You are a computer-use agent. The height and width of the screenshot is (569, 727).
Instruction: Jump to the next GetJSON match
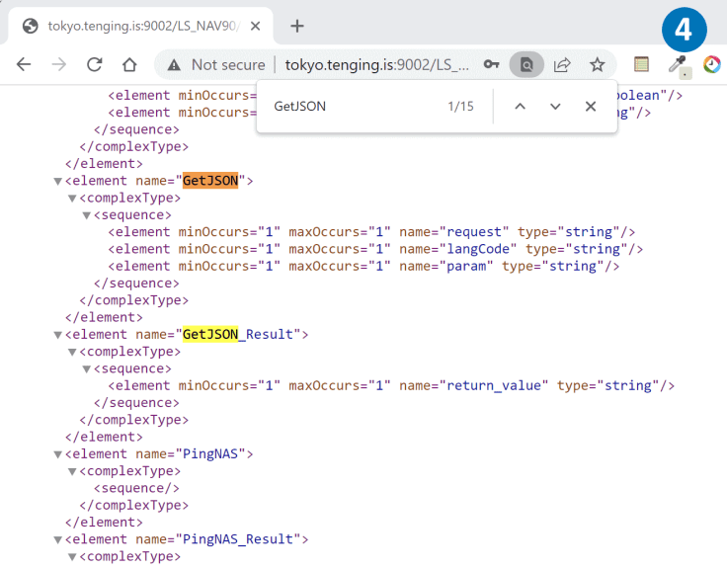coord(555,106)
